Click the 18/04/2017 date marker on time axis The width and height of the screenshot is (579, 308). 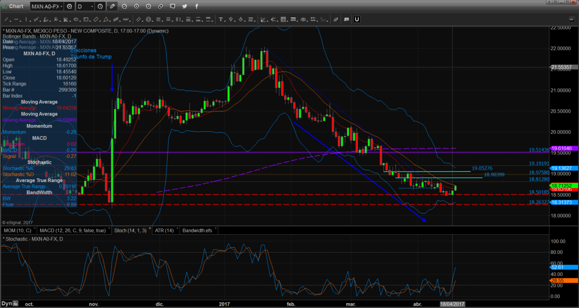point(452,304)
